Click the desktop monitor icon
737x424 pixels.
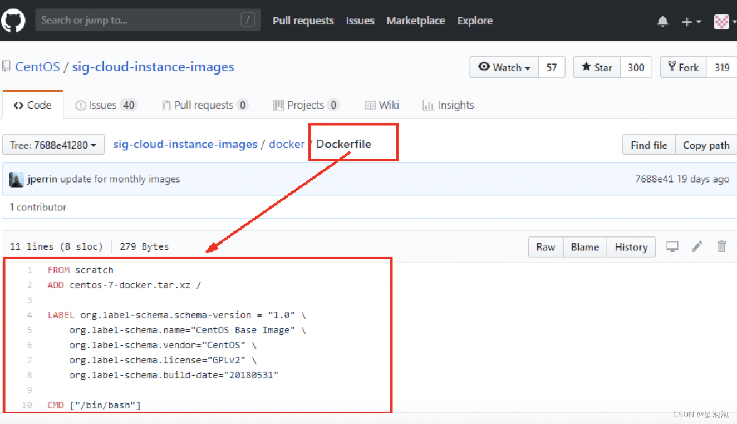(x=672, y=246)
